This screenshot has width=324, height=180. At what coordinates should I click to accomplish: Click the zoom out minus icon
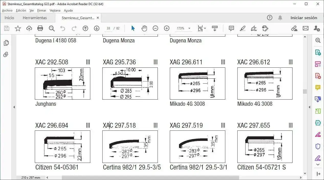pos(155,28)
